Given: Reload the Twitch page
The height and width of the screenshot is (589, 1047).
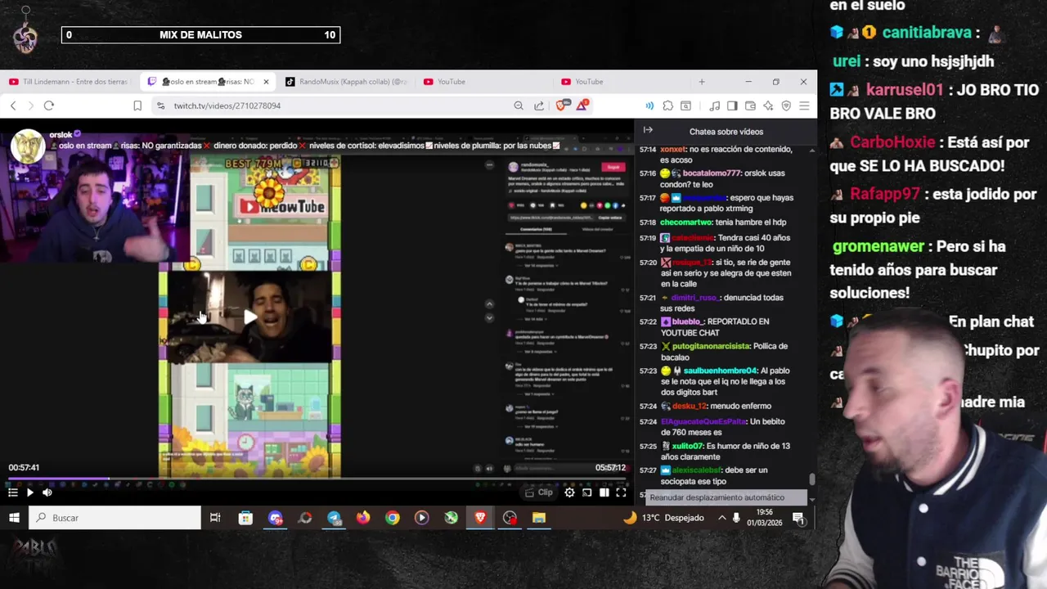Looking at the screenshot, I should 49,106.
